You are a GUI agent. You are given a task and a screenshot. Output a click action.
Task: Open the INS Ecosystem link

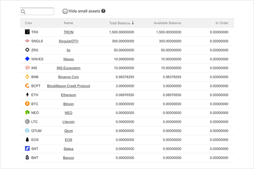coord(69,68)
